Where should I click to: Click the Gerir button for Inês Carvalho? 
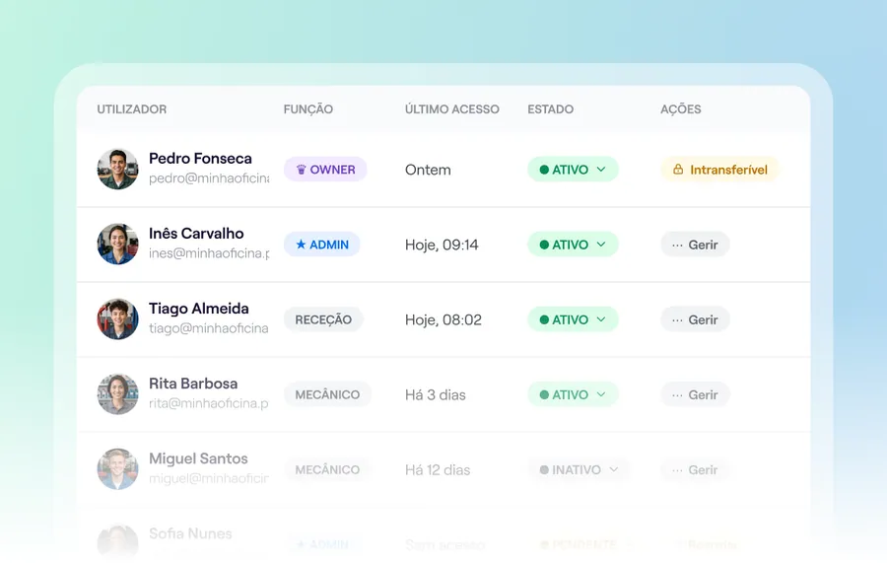(695, 245)
